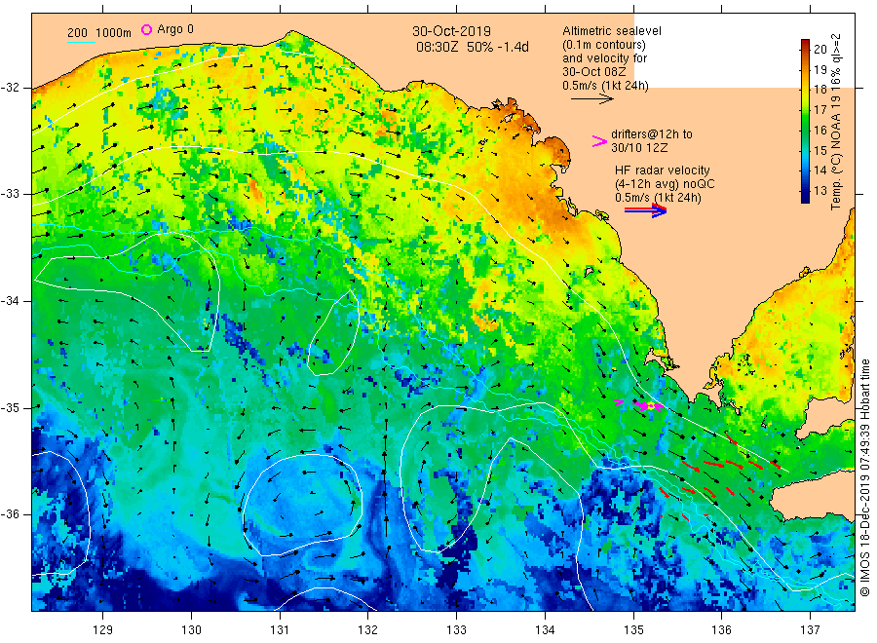Click the '(0.1m contours)' legend line
The image size is (877, 643).
tap(604, 45)
